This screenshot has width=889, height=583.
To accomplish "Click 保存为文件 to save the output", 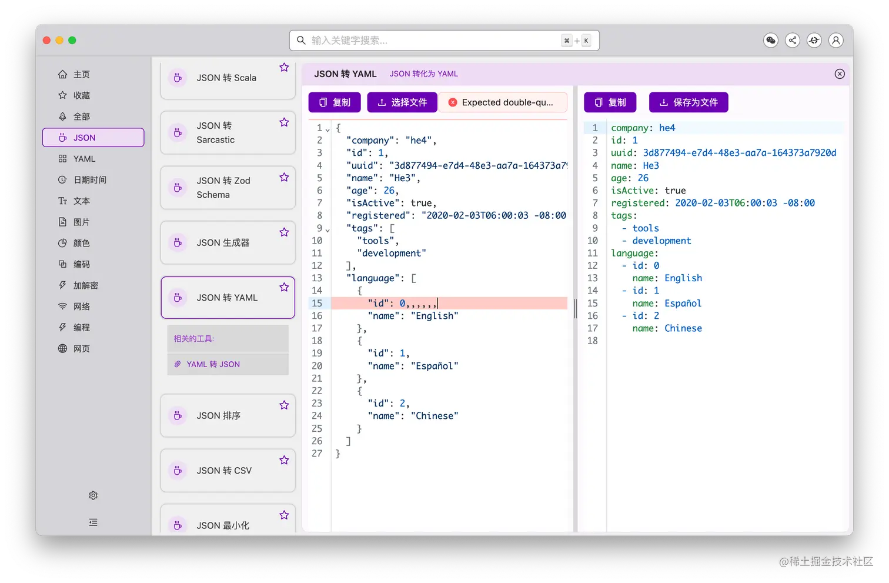I will click(689, 102).
